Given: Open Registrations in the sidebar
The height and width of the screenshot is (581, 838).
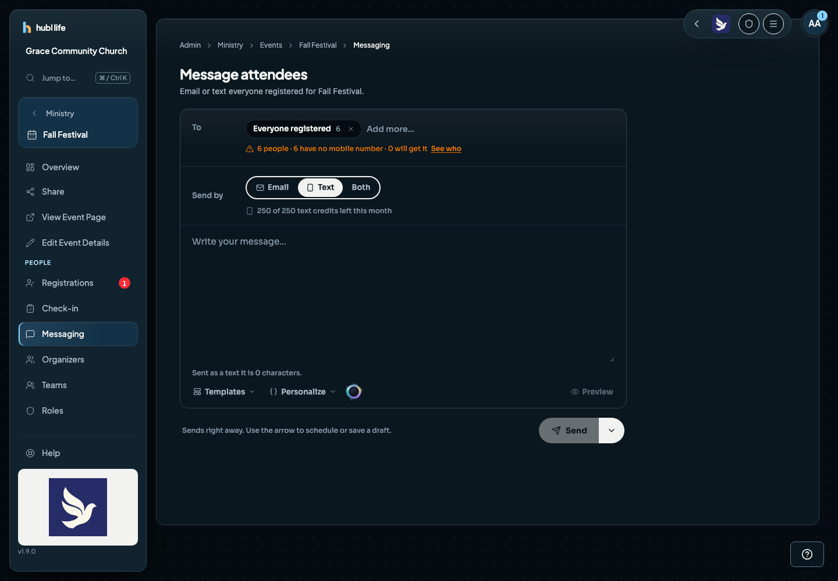Looking at the screenshot, I should 78,283.
